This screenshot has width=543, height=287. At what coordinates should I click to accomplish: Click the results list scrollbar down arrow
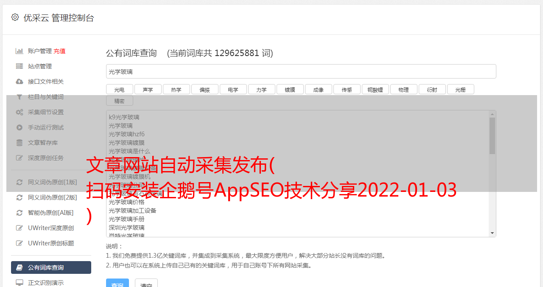pyautogui.click(x=492, y=233)
